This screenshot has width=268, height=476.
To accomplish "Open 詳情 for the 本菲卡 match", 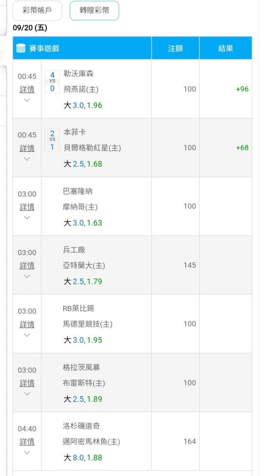I will (27, 148).
